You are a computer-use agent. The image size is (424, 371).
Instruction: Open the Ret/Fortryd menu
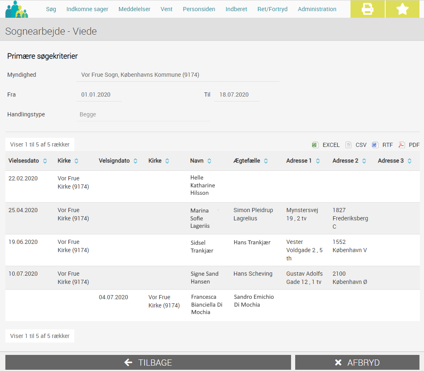click(272, 9)
